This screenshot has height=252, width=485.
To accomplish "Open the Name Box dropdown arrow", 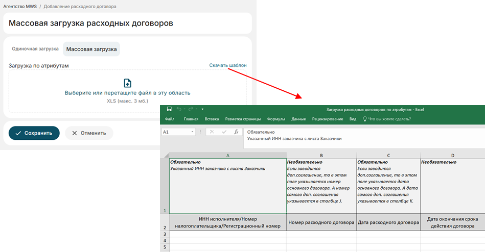I will pyautogui.click(x=192, y=132).
